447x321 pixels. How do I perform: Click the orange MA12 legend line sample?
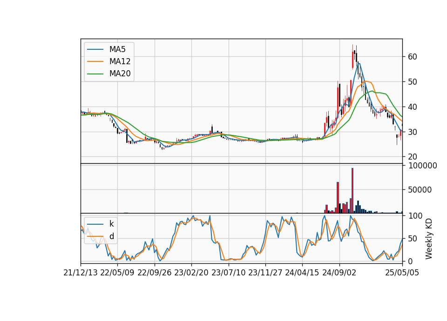coord(95,61)
